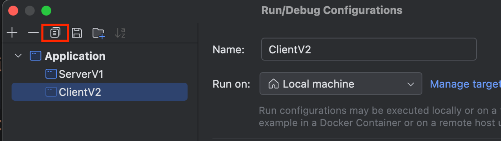Screen dimensions: 501x141
Task: Click the Name field containing ClientV2
Action: tap(369, 49)
